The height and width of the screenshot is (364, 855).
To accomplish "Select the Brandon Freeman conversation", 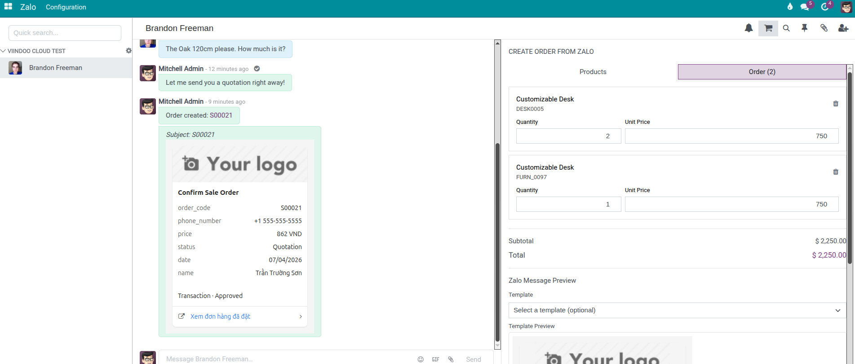I will (56, 68).
